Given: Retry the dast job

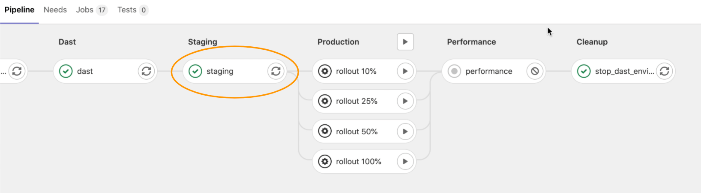Looking at the screenshot, I should click(x=146, y=71).
